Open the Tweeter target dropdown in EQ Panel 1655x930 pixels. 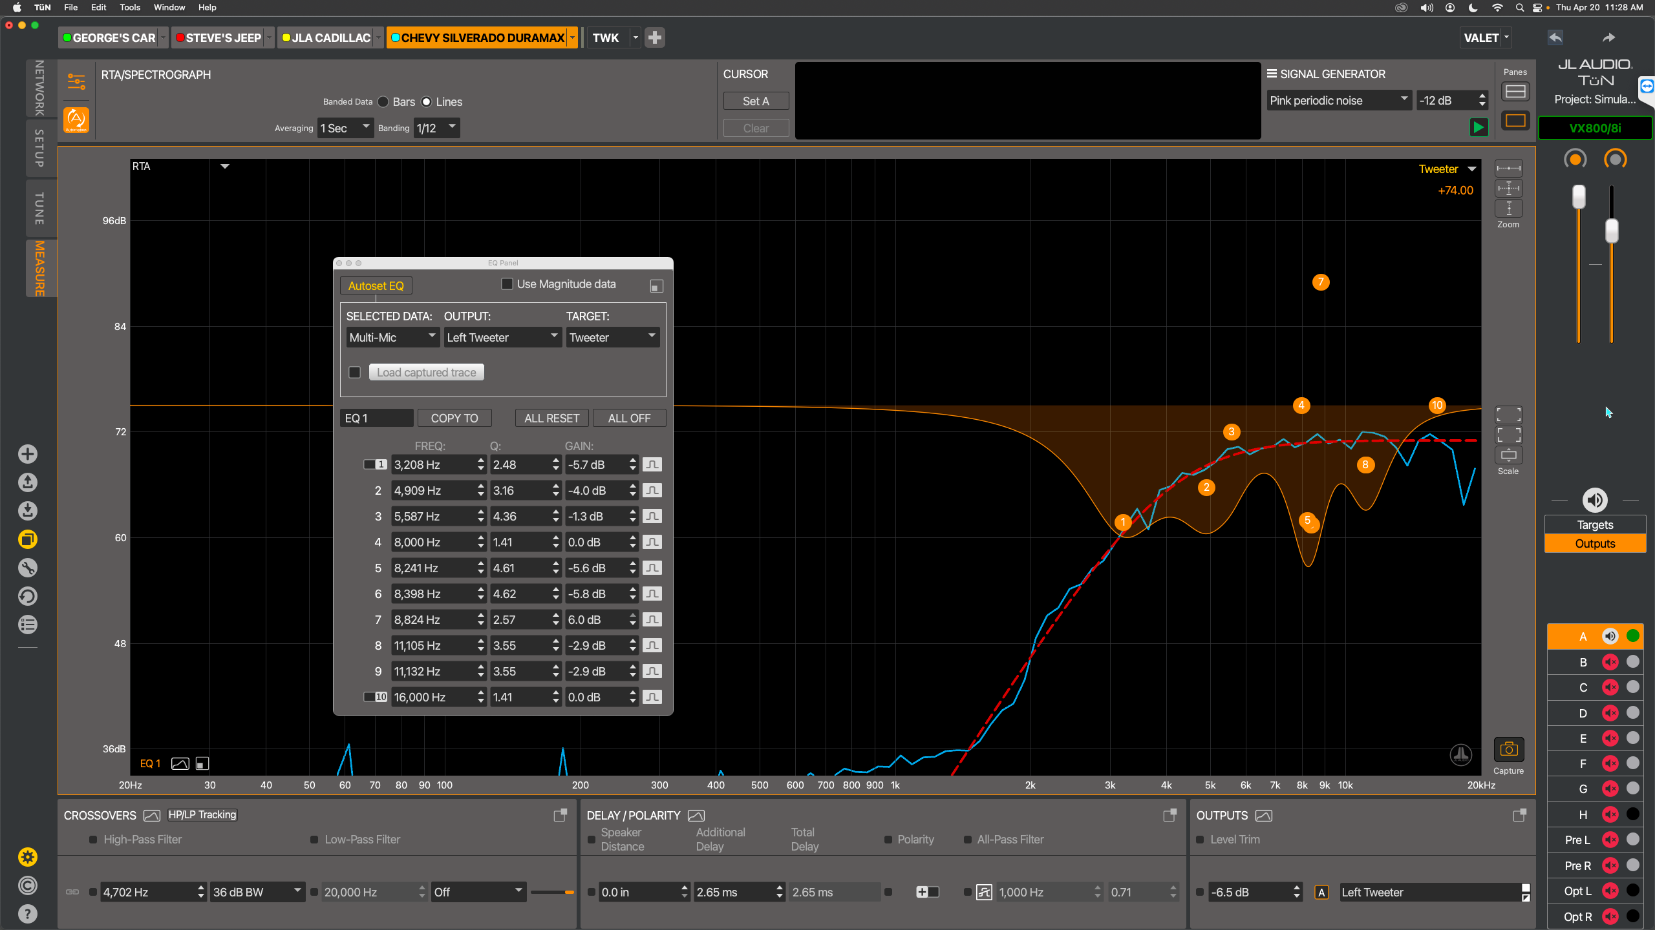tap(613, 337)
